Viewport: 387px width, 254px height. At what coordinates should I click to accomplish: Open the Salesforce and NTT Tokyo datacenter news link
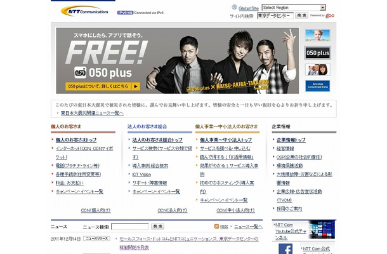tap(189, 243)
